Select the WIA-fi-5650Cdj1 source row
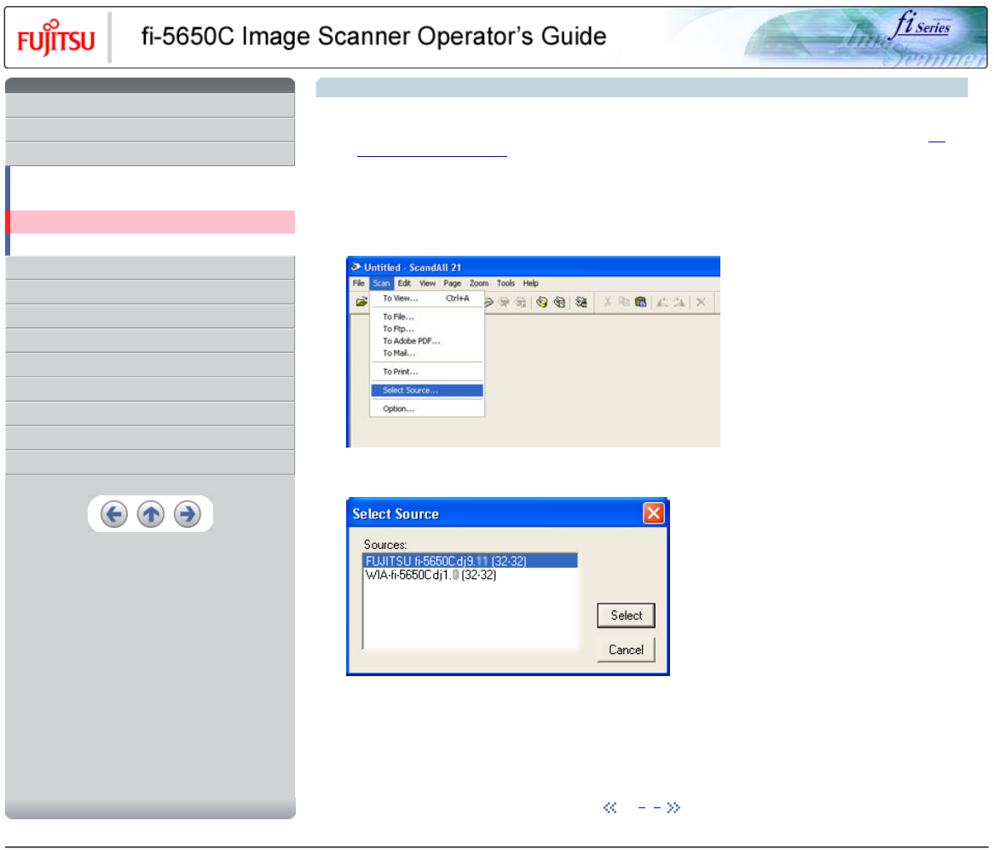This screenshot has width=994, height=850. tap(470, 575)
